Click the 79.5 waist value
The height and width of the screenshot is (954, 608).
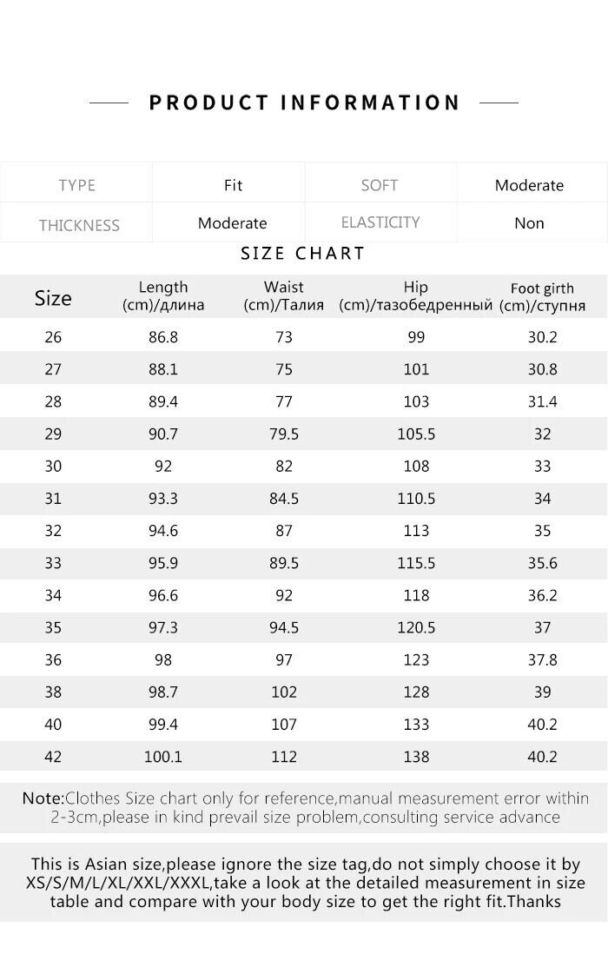pyautogui.click(x=284, y=434)
